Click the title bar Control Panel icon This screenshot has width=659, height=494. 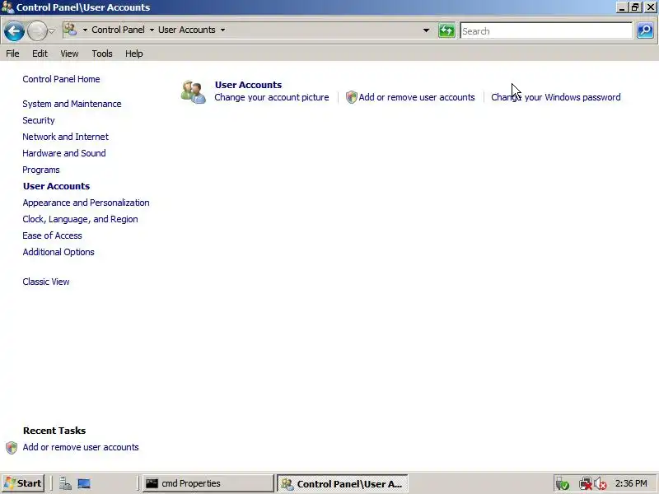7,7
